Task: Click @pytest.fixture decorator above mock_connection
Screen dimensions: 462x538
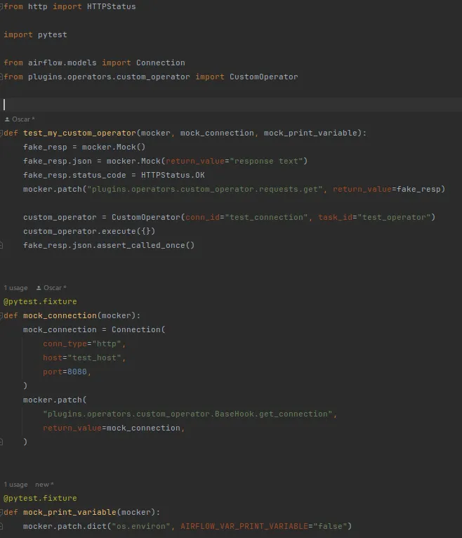Action: [x=40, y=301]
